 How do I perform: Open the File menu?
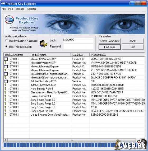[4, 9]
